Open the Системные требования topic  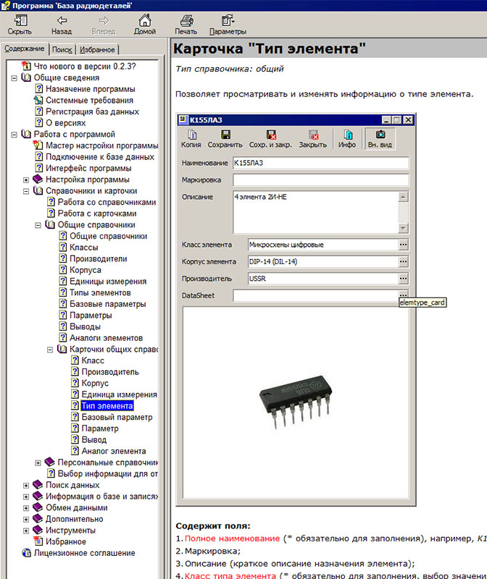coord(89,101)
